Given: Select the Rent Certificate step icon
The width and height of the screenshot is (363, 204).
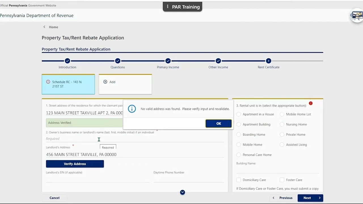Looking at the screenshot, I should click(269, 61).
